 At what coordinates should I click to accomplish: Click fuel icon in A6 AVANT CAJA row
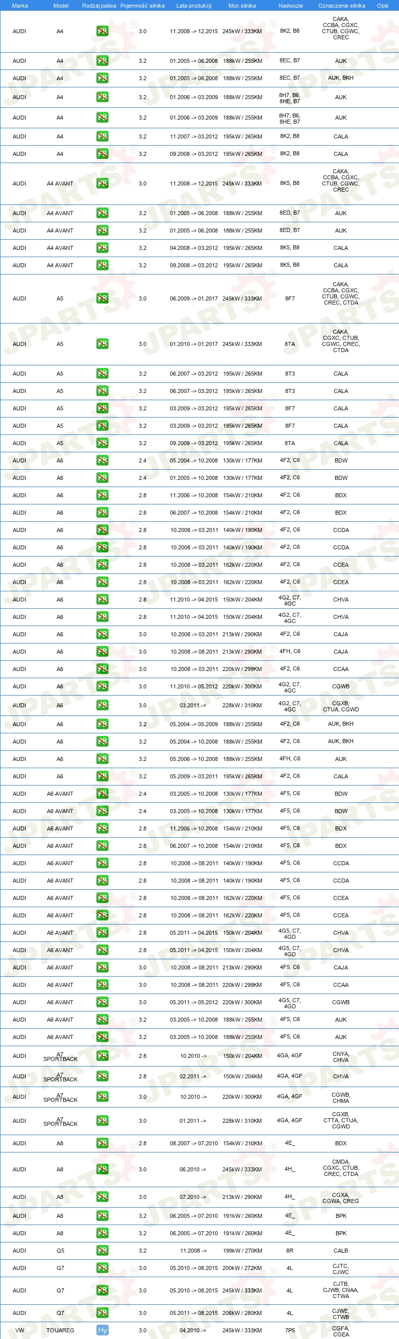tap(102, 967)
